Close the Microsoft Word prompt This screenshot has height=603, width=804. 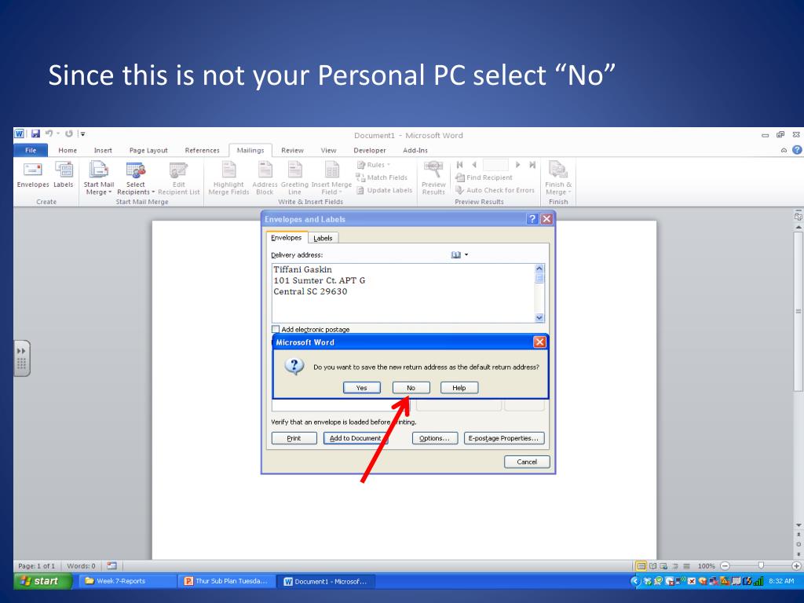pos(539,342)
